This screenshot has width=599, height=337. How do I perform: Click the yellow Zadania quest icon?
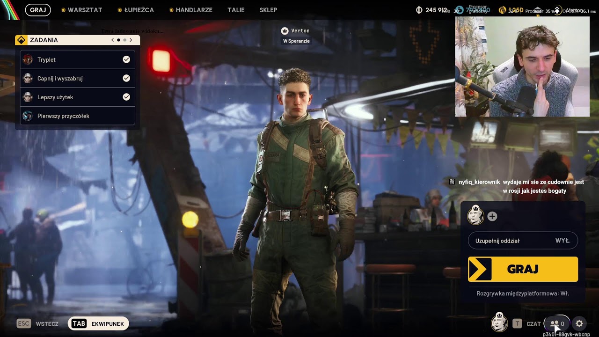tap(21, 40)
